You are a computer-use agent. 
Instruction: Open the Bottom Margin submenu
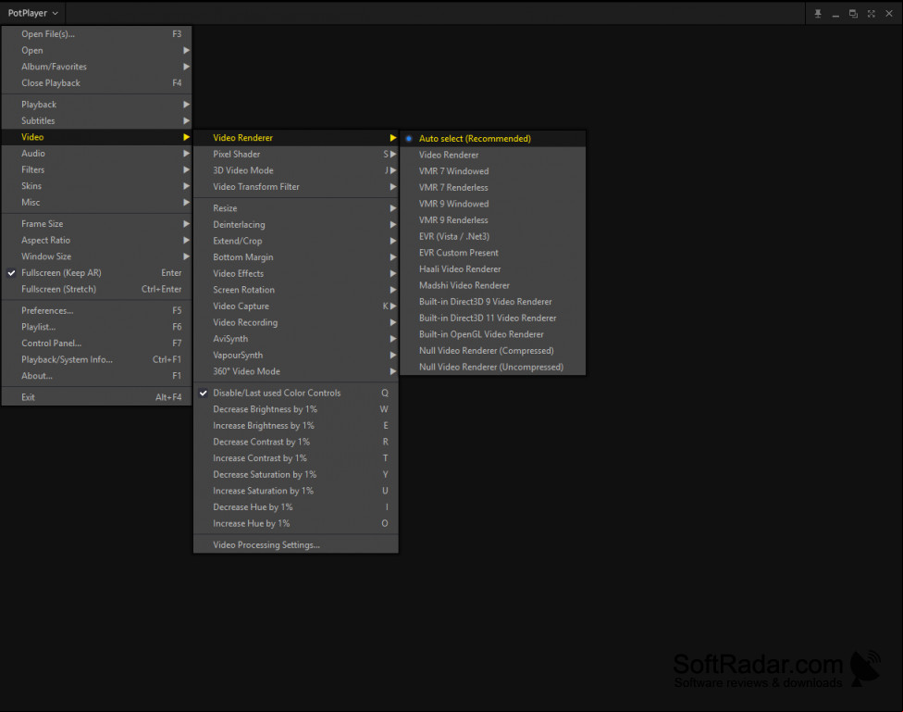[x=296, y=257]
